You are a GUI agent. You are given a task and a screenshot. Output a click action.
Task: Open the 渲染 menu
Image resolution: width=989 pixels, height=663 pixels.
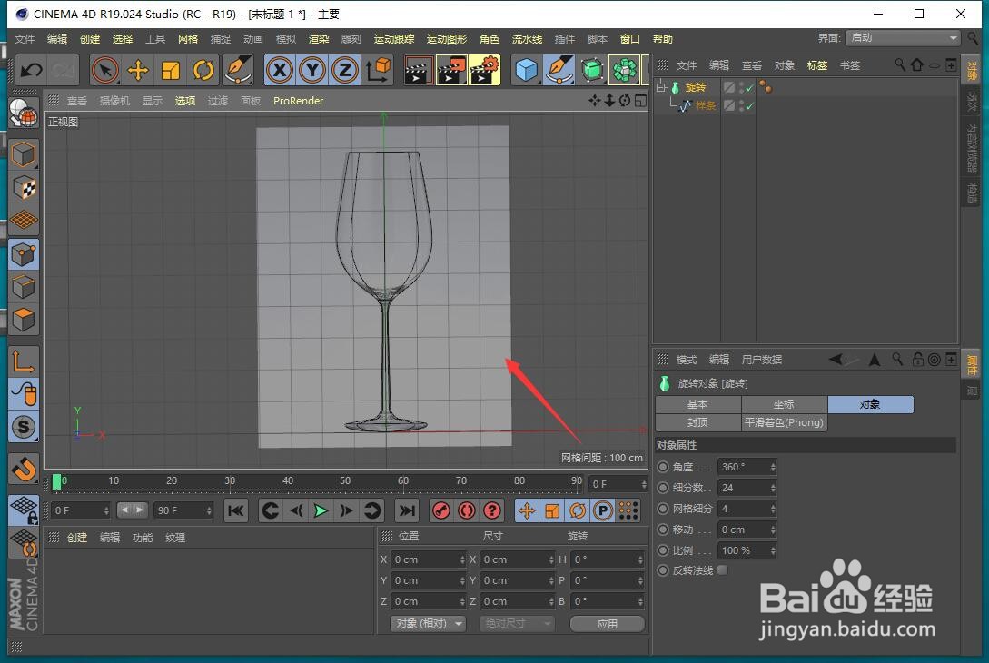click(319, 39)
